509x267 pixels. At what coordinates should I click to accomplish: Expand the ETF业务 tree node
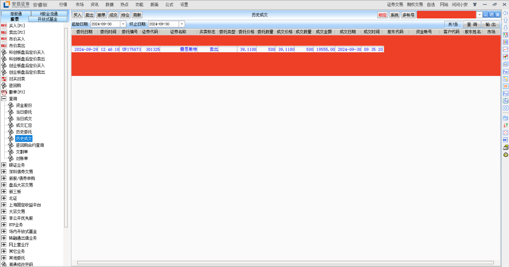coord(4,225)
